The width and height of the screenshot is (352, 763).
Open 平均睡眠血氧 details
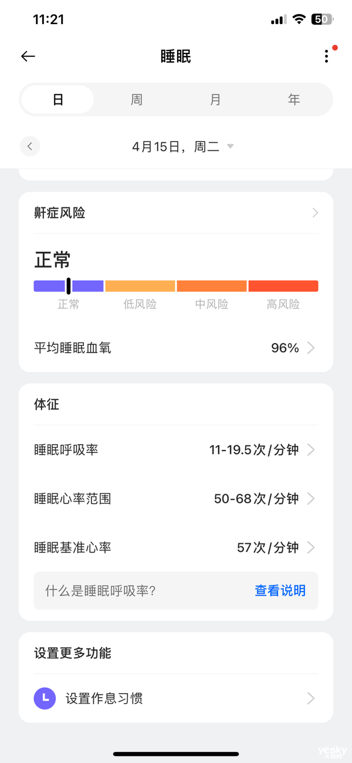pos(314,348)
